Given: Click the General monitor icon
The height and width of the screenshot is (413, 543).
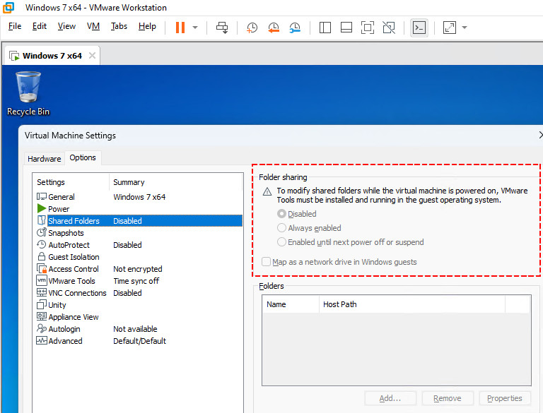Looking at the screenshot, I should [42, 196].
